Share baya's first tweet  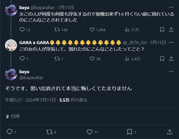pyautogui.click(x=171, y=30)
